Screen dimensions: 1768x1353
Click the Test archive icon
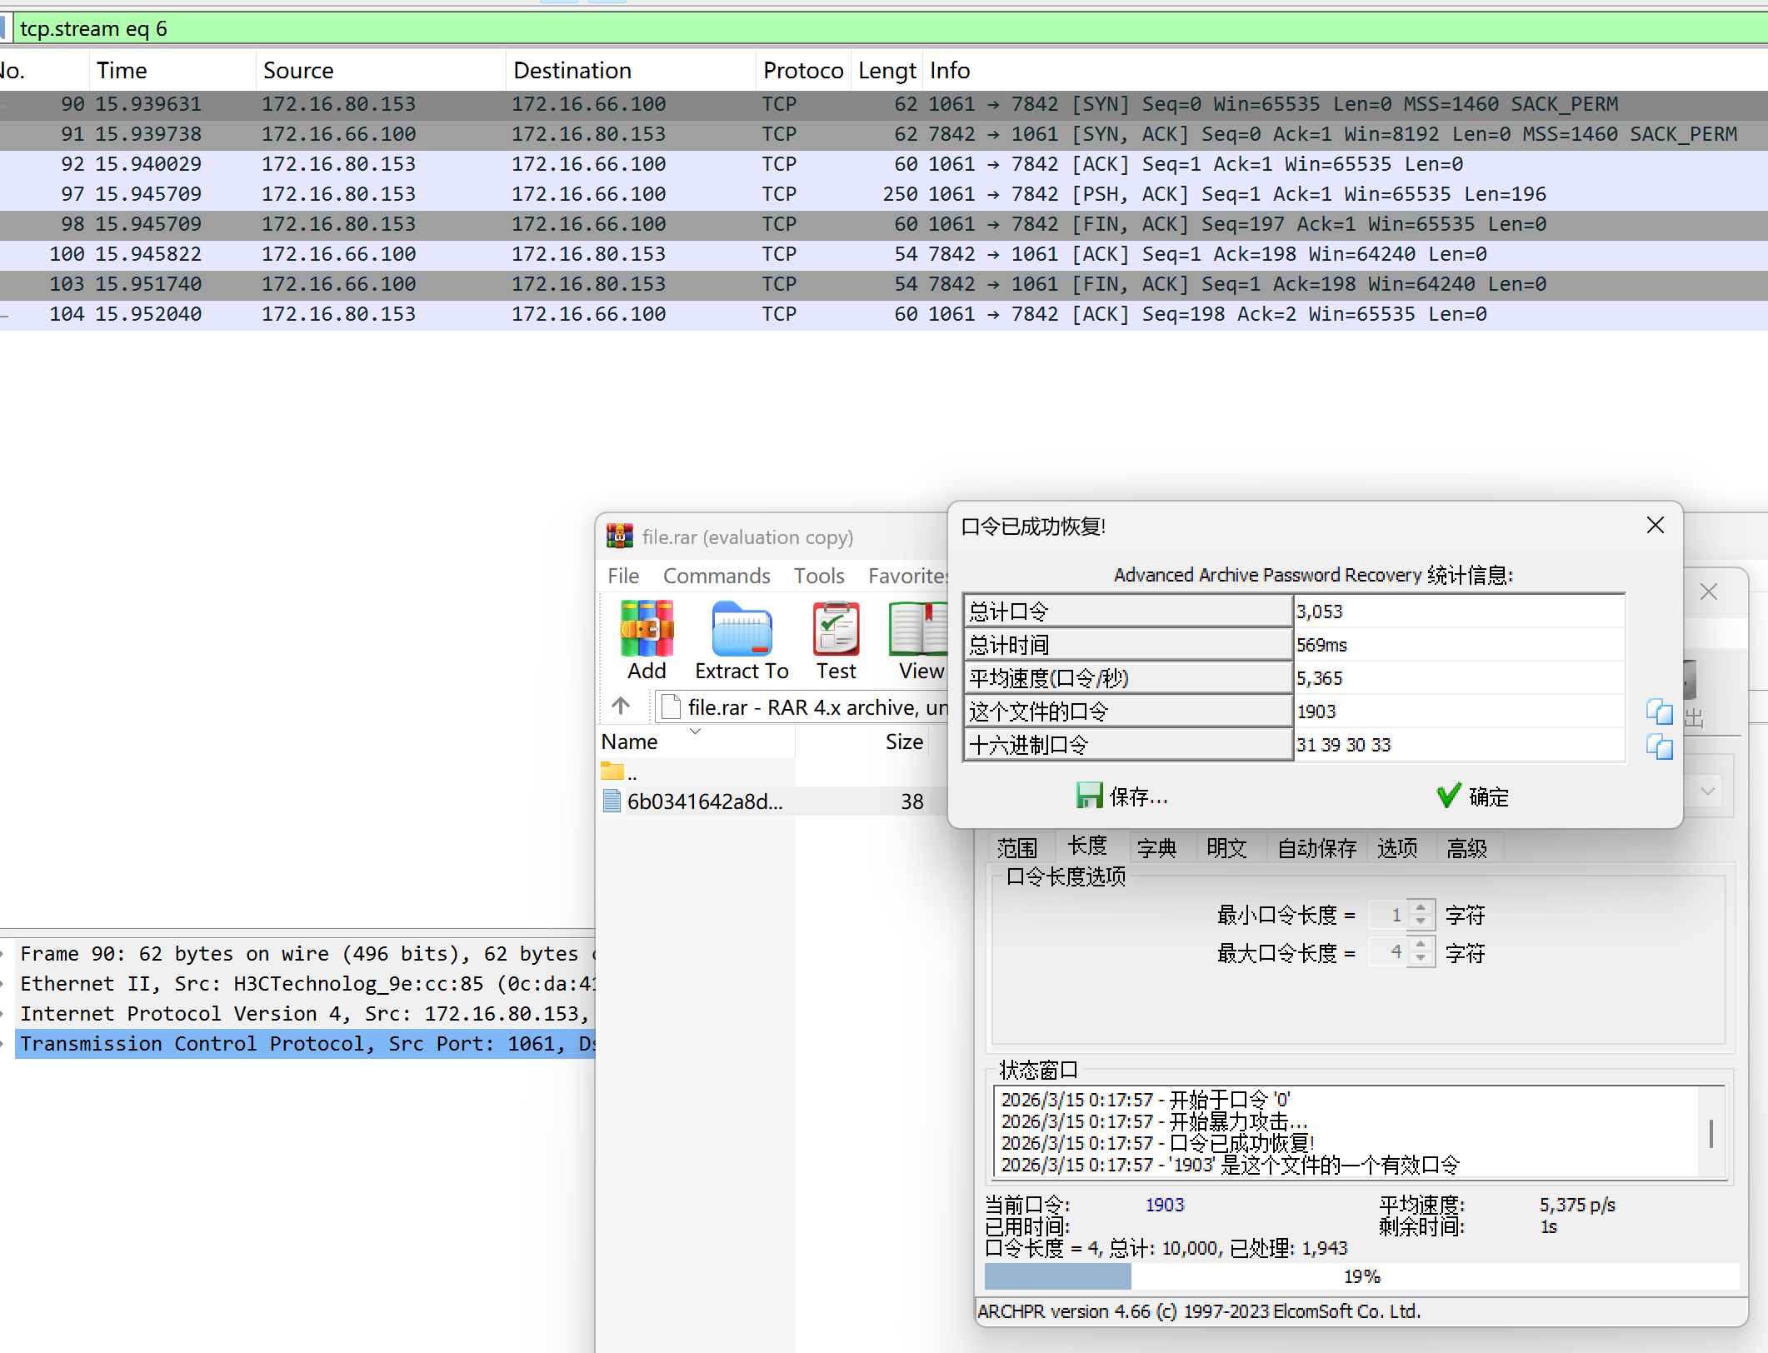836,630
